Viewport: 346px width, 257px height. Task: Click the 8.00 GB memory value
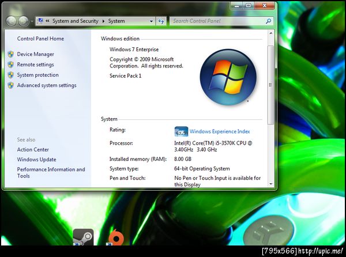click(x=183, y=159)
